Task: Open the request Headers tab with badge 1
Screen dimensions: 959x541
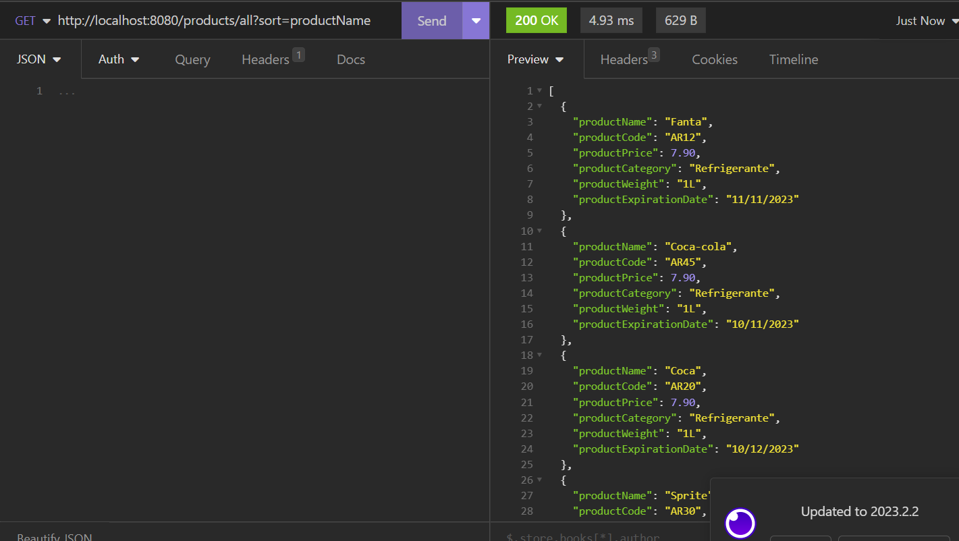Action: pyautogui.click(x=273, y=59)
